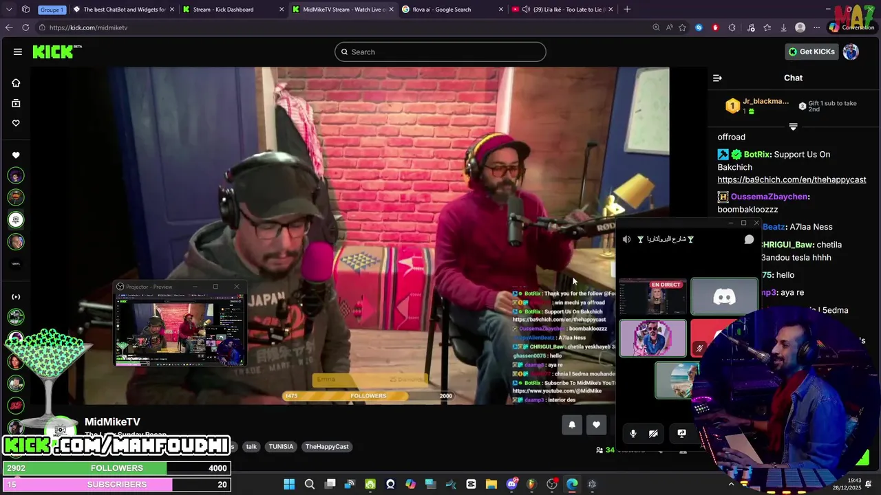The height and width of the screenshot is (495, 881).
Task: Open the Following heart icon in sidebar
Action: (16, 123)
